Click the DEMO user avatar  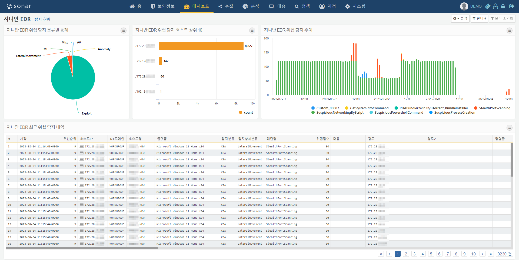(464, 6)
